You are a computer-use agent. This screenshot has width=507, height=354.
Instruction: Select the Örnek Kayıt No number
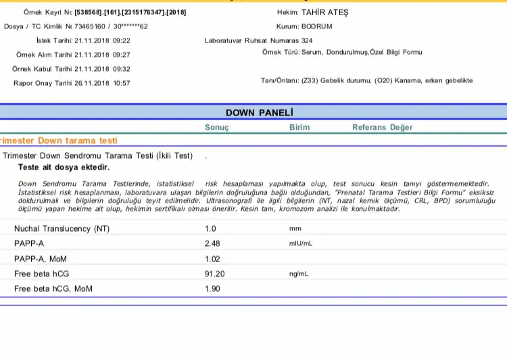tap(126, 12)
